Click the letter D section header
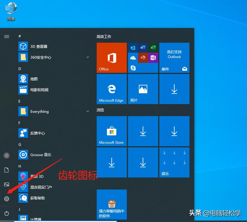247x222 pixels. (20, 69)
